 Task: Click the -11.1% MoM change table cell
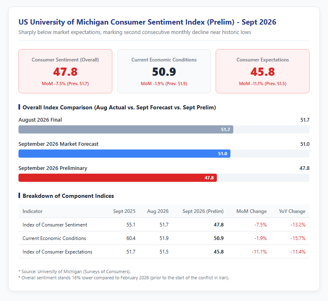point(259,252)
